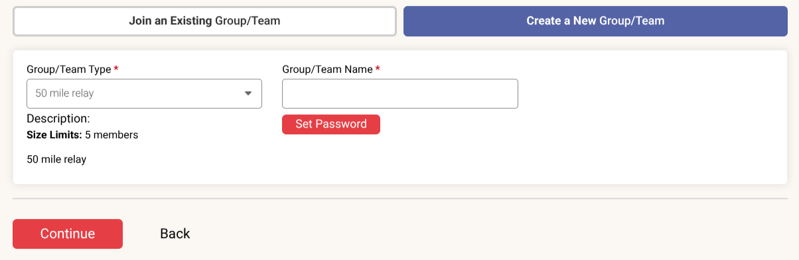
Task: Click the red asterisk beside Group/Team Name
Action: click(378, 69)
